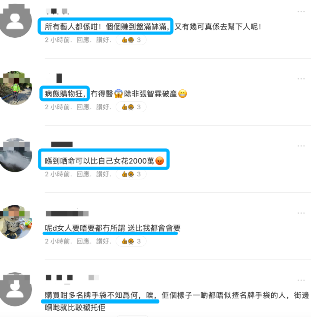
Task: Open the options dots on the 病態購物狂 comment
Action: (301, 79)
